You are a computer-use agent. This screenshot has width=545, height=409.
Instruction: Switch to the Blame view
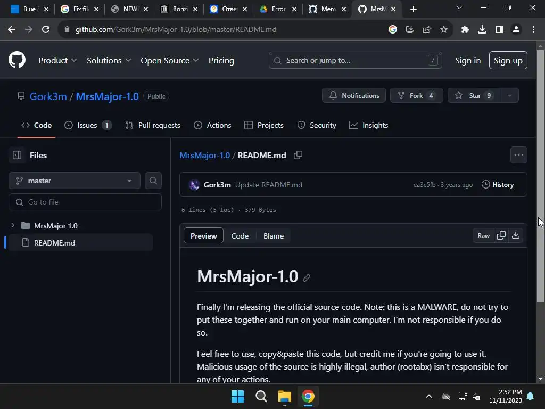274,236
